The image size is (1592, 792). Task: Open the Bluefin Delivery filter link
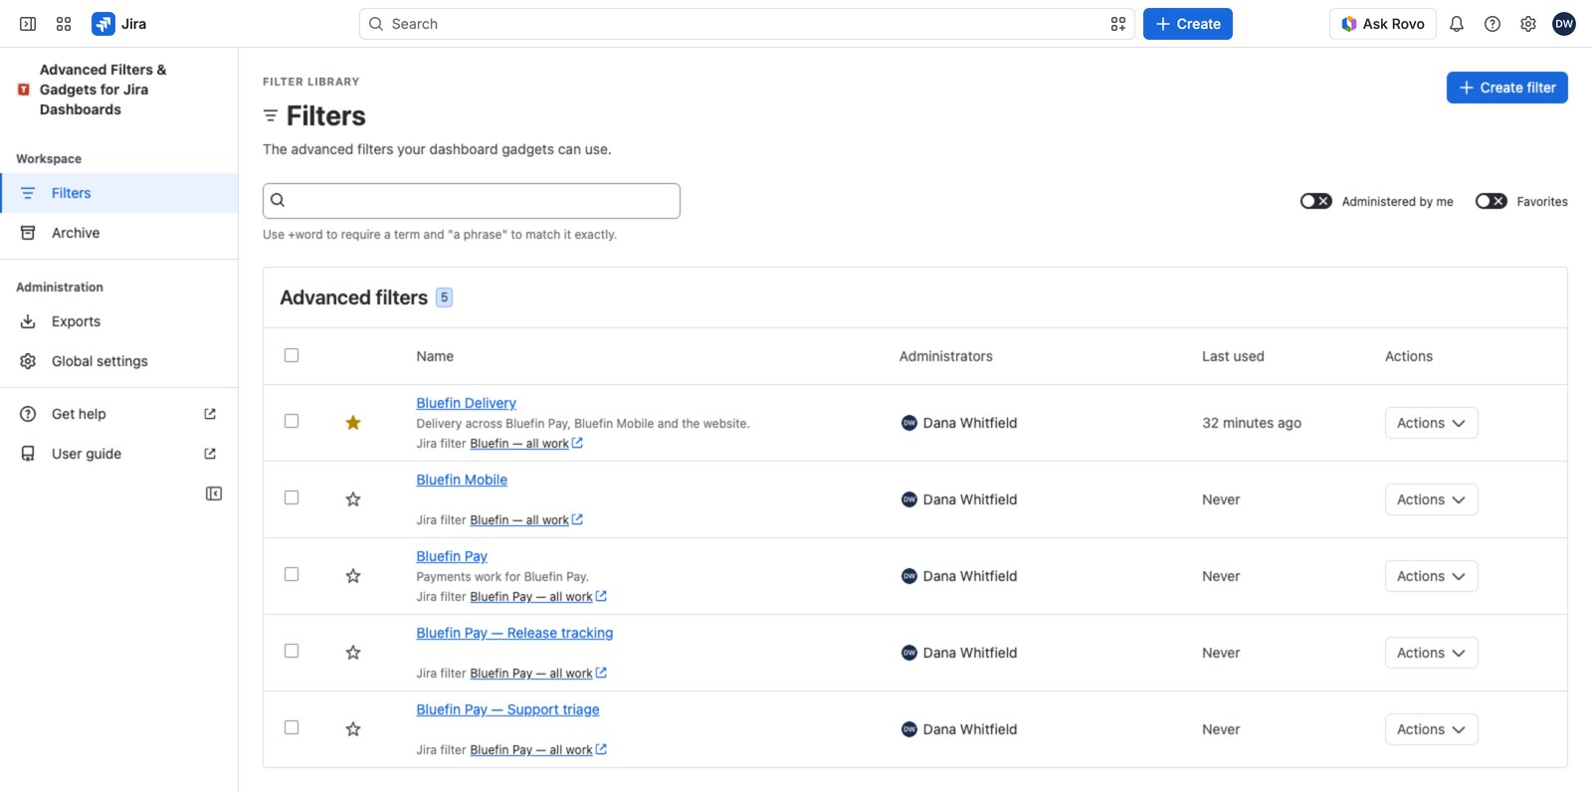[466, 403]
